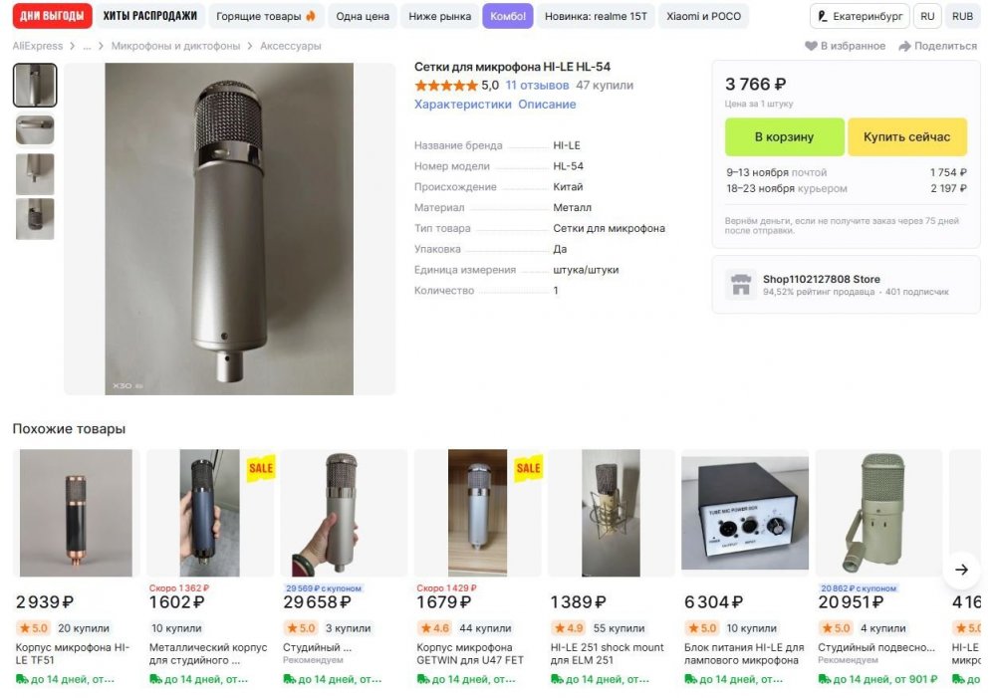Open the Блок питания HI-LE product card
Image resolution: width=996 pixels, height=698 pixels.
(744, 513)
